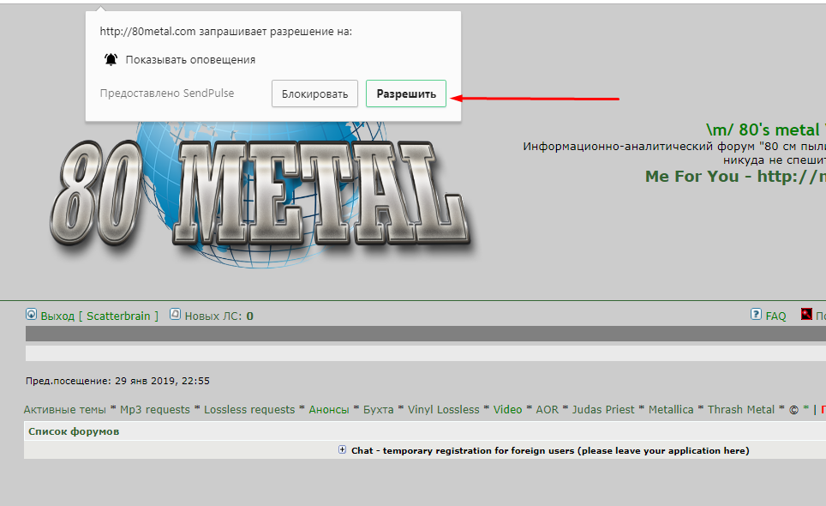826x506 pixels.
Task: Open the Анонсы link
Action: (329, 410)
